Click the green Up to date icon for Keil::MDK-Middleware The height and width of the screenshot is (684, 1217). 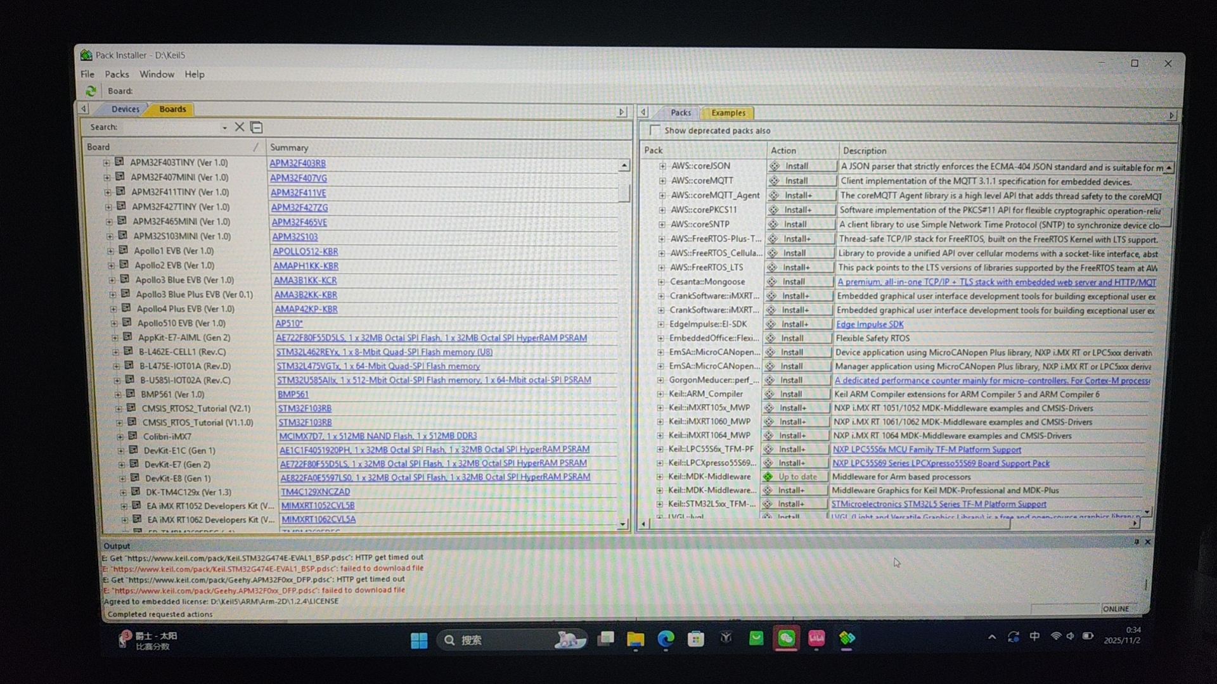[768, 477]
